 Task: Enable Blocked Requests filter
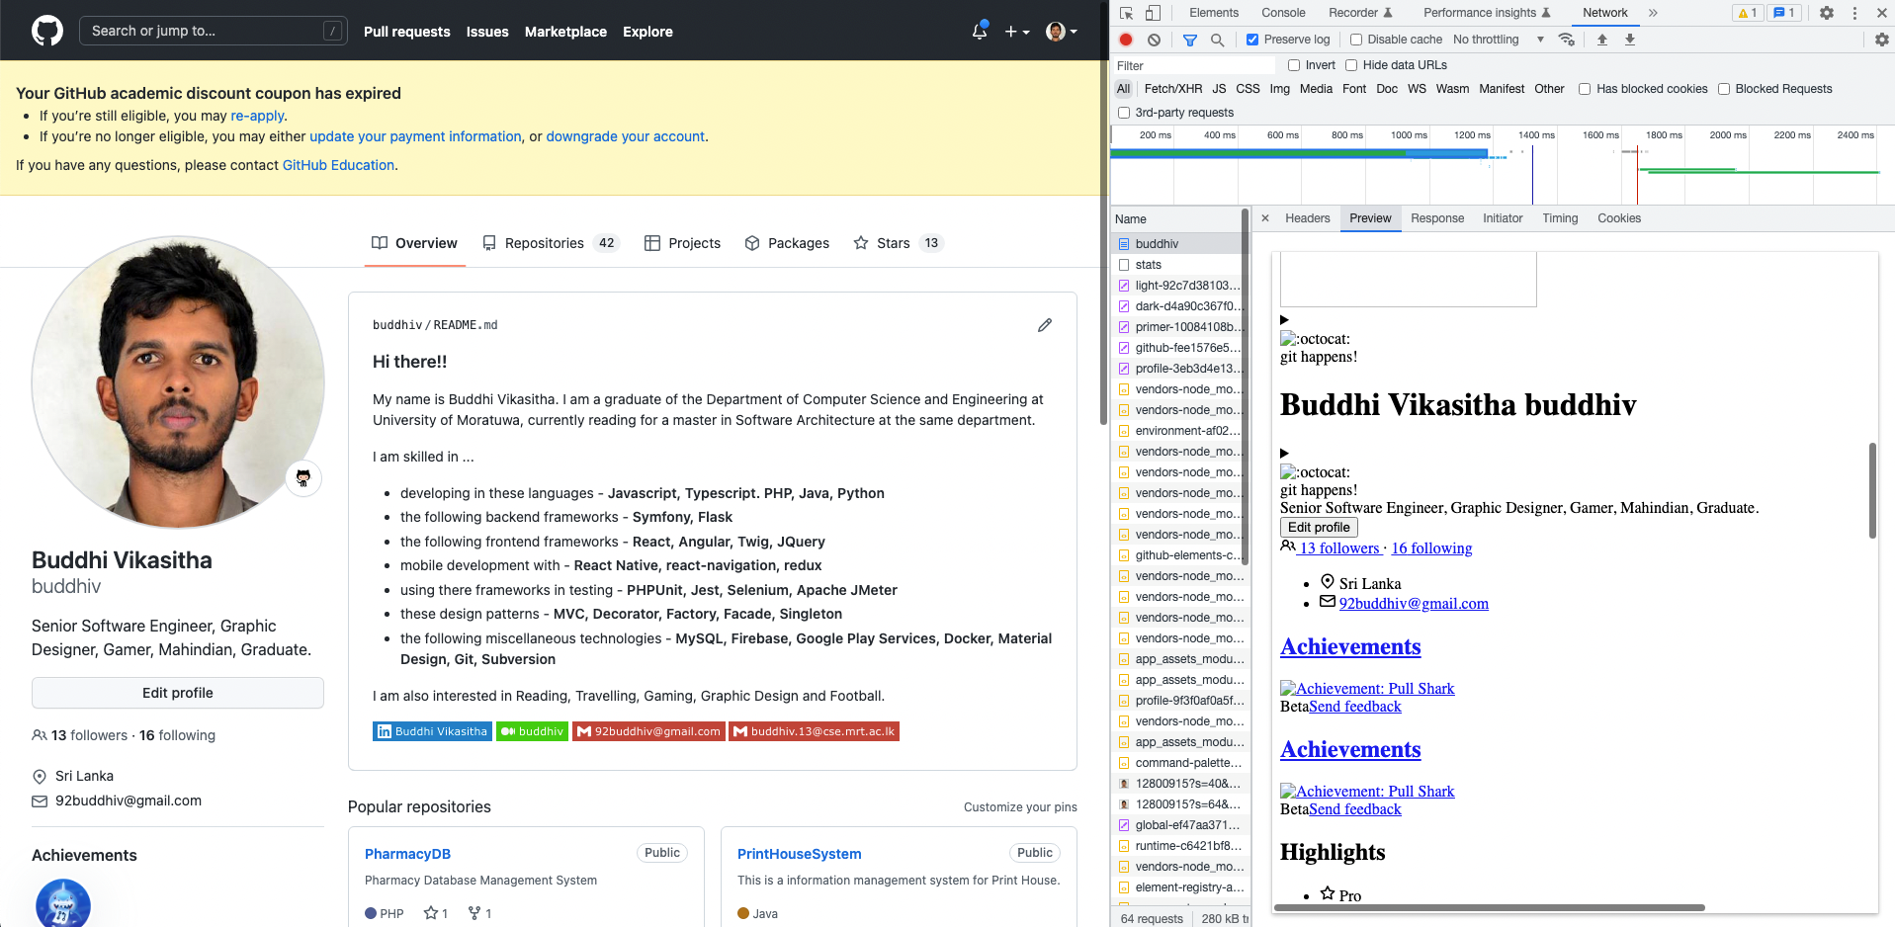(x=1724, y=89)
